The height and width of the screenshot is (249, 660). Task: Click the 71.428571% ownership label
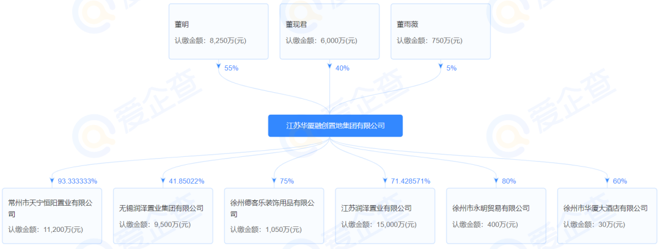click(x=411, y=181)
